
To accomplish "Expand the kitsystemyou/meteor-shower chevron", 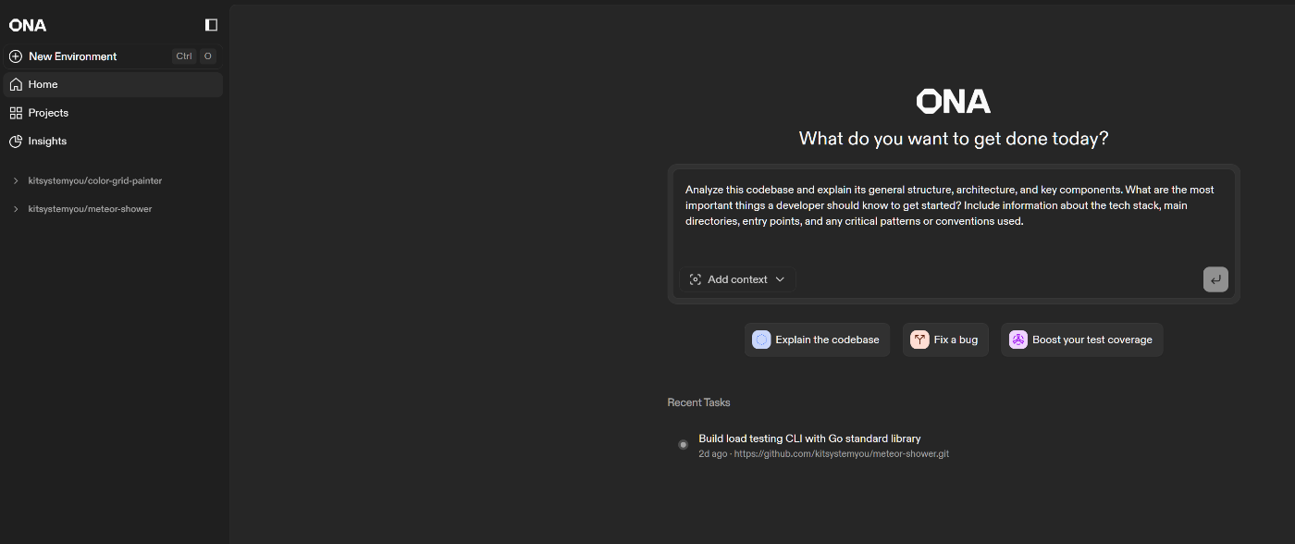I will pos(16,209).
